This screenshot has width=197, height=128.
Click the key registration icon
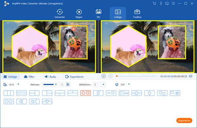pyautogui.click(x=161, y=4)
